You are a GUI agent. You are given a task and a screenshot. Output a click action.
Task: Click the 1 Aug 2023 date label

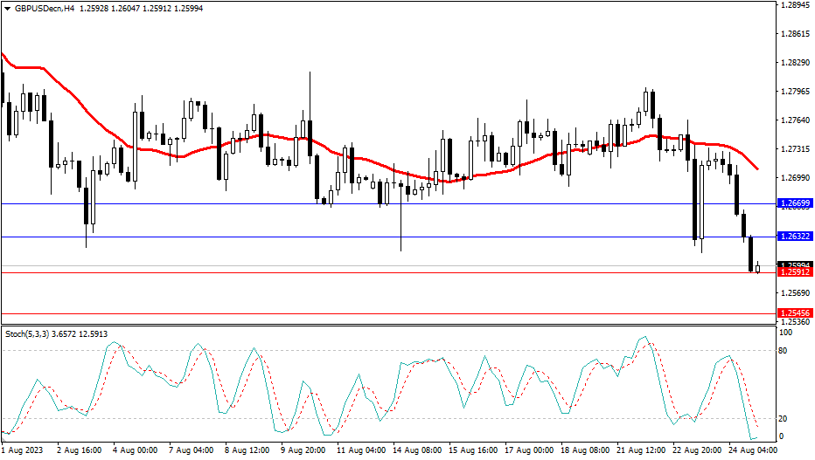(x=23, y=451)
